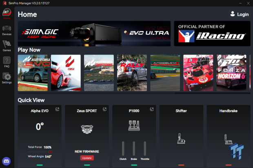Screen dimensions: 253x168
Task: Click the Alpha EVO 0° angle readout
Action: [x=40, y=127]
